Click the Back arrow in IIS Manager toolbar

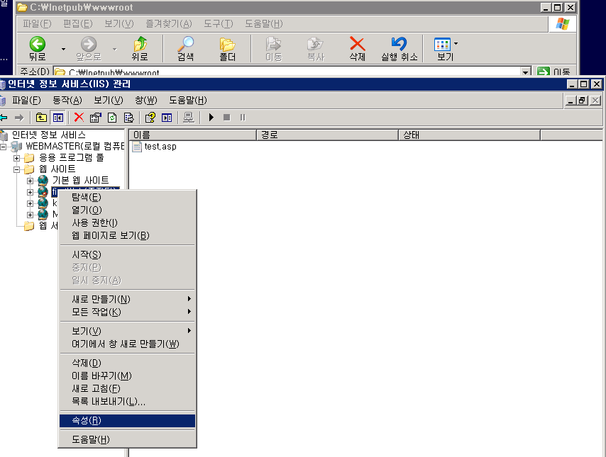(4, 118)
